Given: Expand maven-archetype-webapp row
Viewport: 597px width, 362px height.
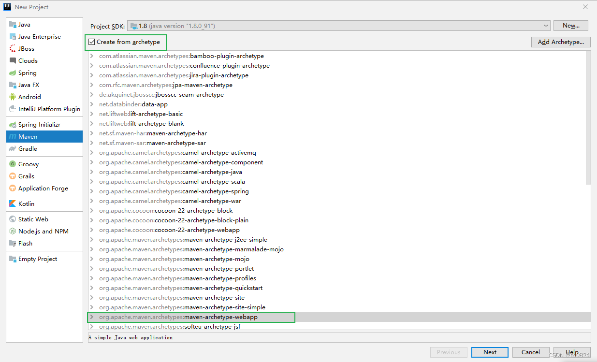Looking at the screenshot, I should (91, 317).
